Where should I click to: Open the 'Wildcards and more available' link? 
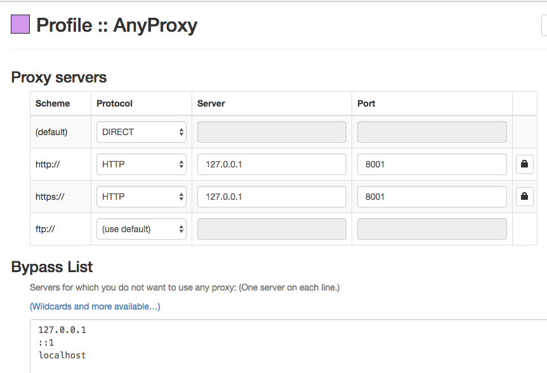click(94, 306)
